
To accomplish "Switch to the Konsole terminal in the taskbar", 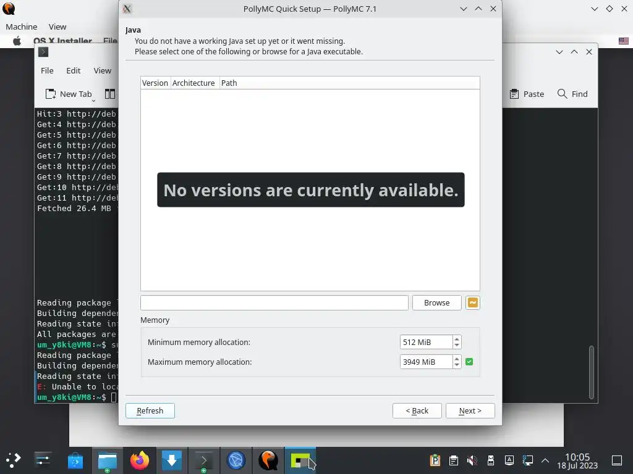I will click(x=204, y=460).
